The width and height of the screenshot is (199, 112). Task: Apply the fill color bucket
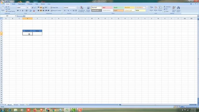30,11
